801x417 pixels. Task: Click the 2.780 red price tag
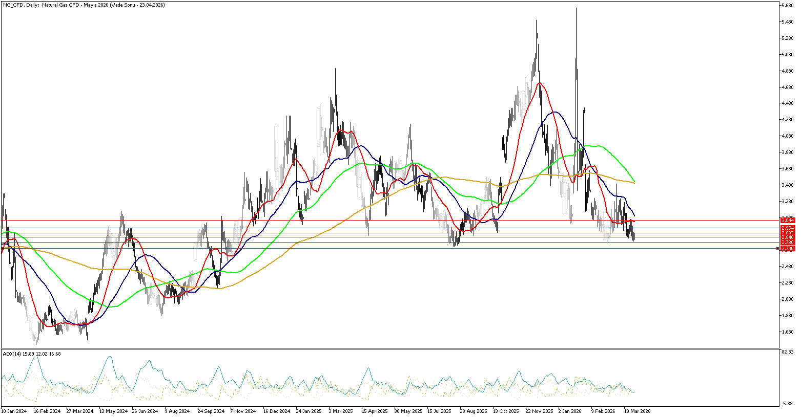787,242
